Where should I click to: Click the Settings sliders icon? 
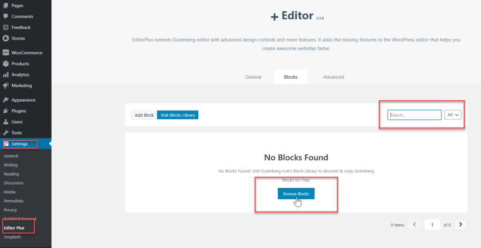pyautogui.click(x=6, y=143)
